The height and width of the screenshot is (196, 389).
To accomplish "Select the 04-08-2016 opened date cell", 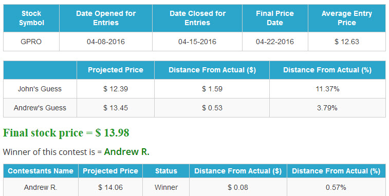I will [x=106, y=42].
